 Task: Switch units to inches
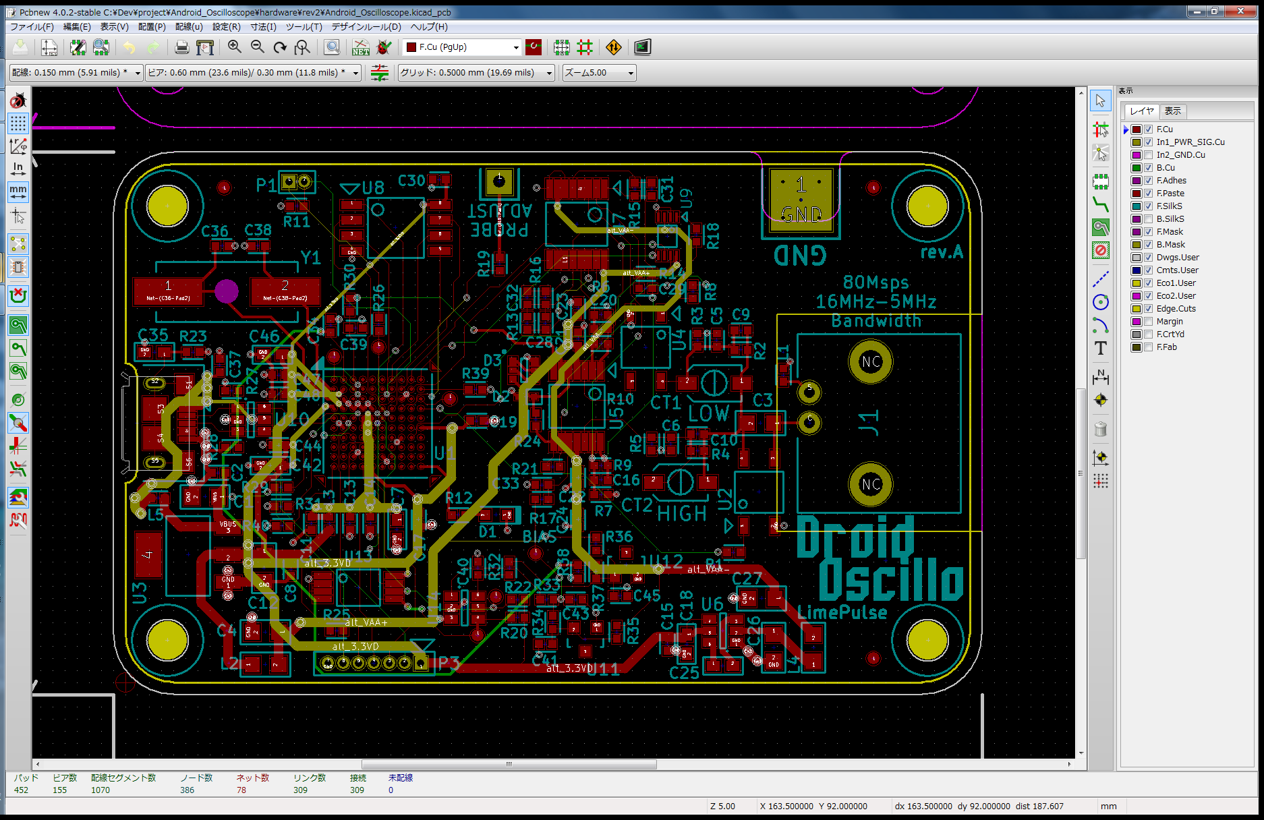tap(18, 169)
